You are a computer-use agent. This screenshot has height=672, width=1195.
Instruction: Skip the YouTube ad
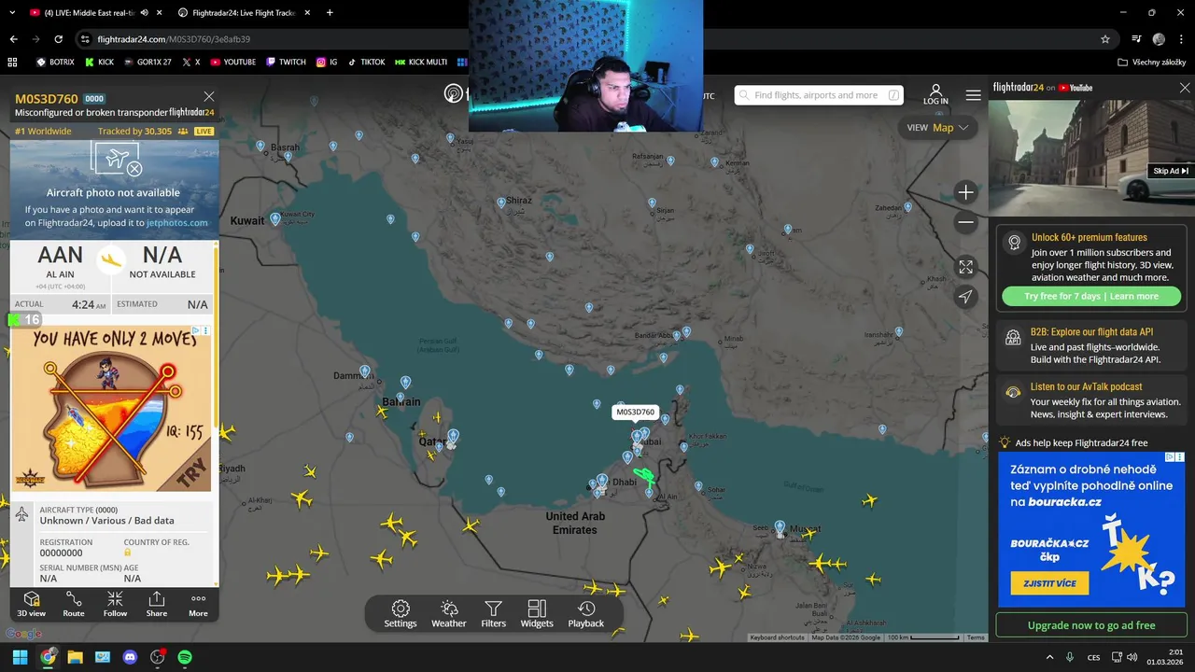click(1171, 171)
